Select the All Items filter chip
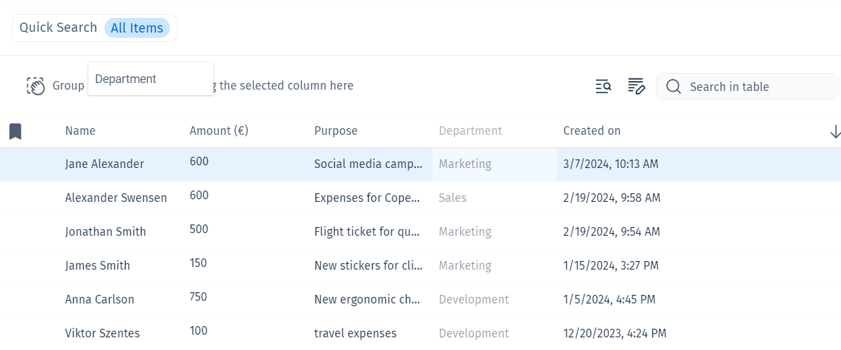 (x=137, y=28)
